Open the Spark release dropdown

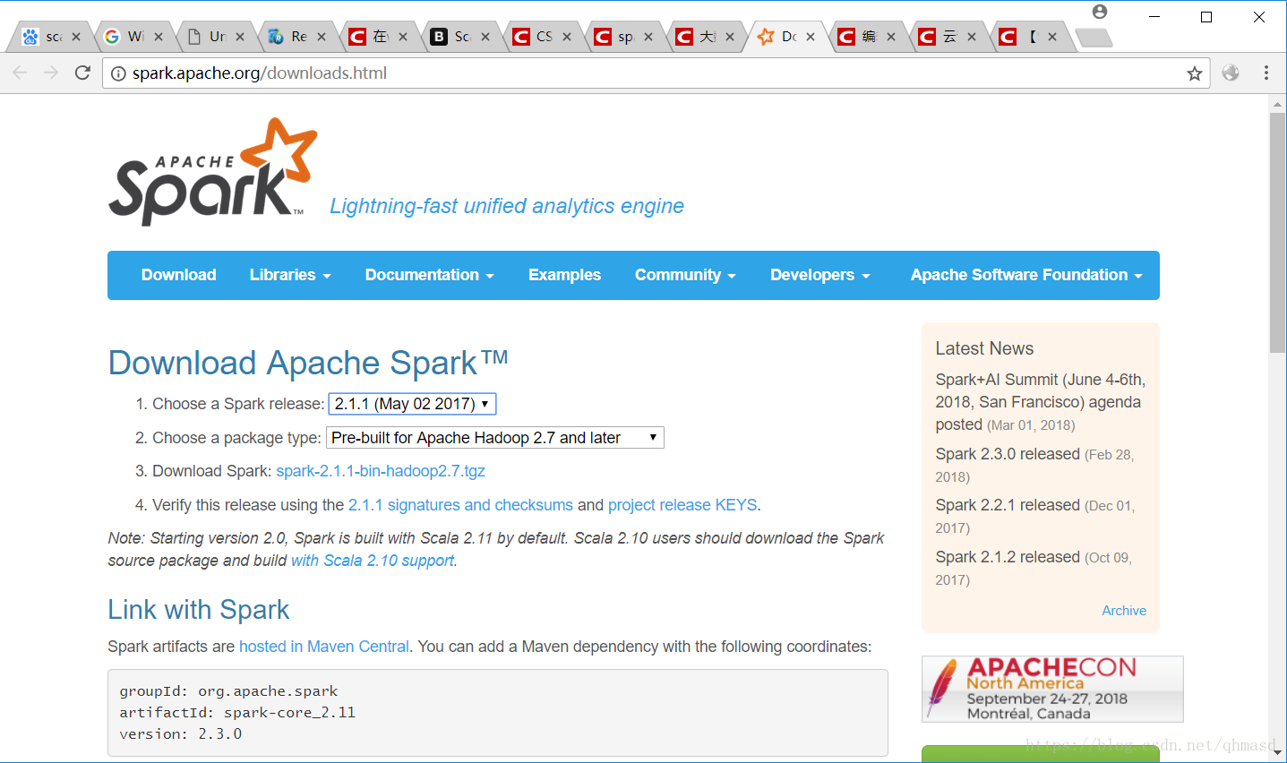[412, 404]
